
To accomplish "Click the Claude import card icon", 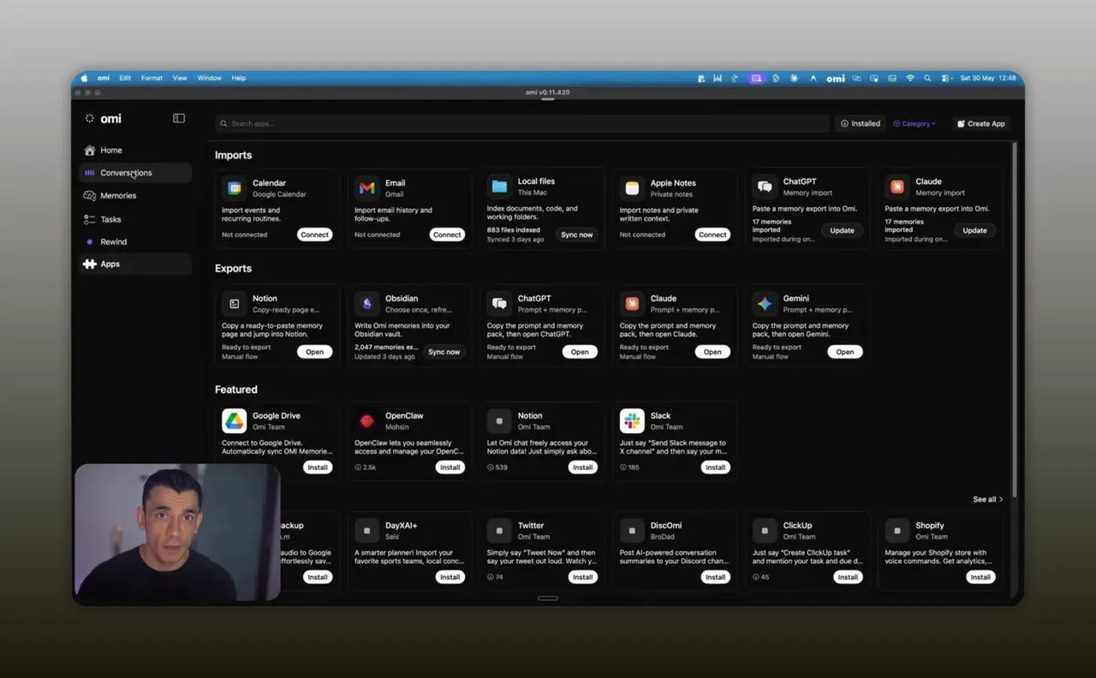I will click(897, 187).
